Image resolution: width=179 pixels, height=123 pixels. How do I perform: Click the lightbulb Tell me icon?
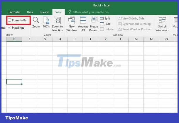point(70,12)
